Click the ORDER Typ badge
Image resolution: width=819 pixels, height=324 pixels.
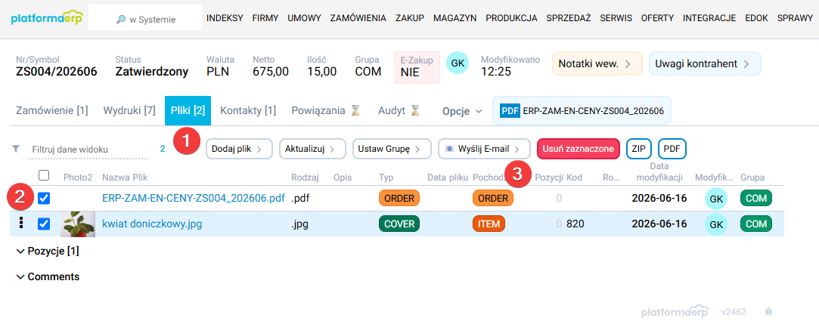(399, 199)
